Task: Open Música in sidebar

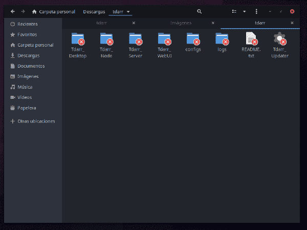Action: pyautogui.click(x=33, y=87)
